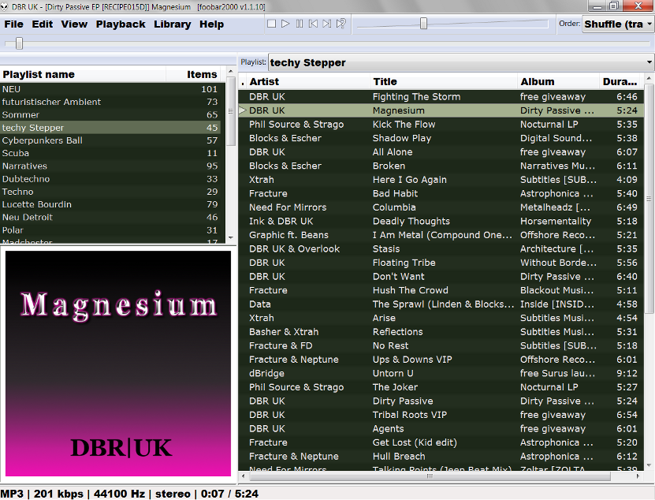Click the status bar playback time
Viewport: 655px width, 500px height.
click(229, 494)
